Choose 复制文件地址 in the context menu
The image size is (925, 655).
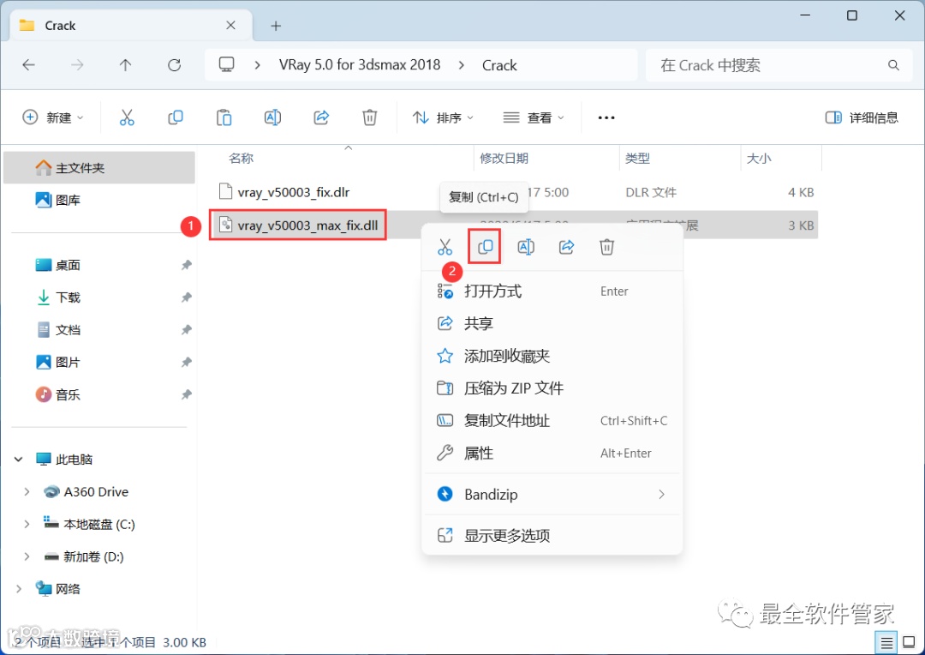point(552,421)
